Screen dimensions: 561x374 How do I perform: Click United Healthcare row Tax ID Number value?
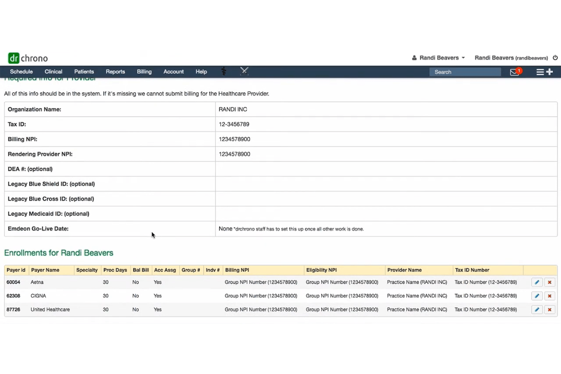pos(486,310)
